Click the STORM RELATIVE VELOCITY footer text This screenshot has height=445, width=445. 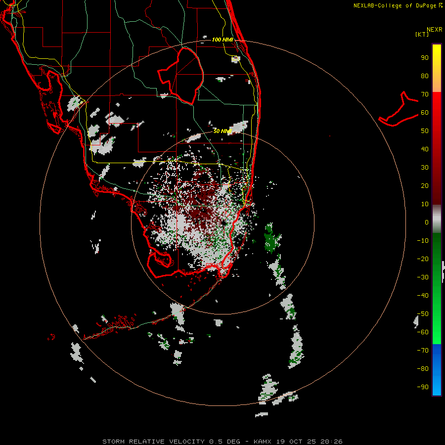153,442
